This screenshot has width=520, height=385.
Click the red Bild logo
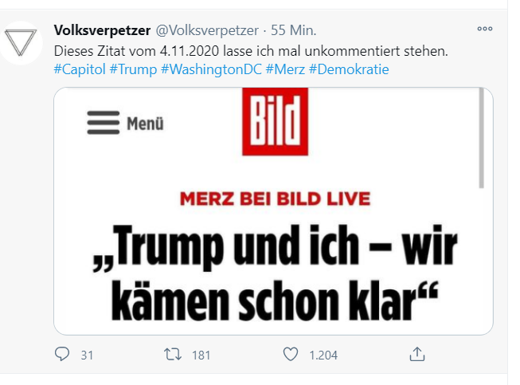point(275,121)
